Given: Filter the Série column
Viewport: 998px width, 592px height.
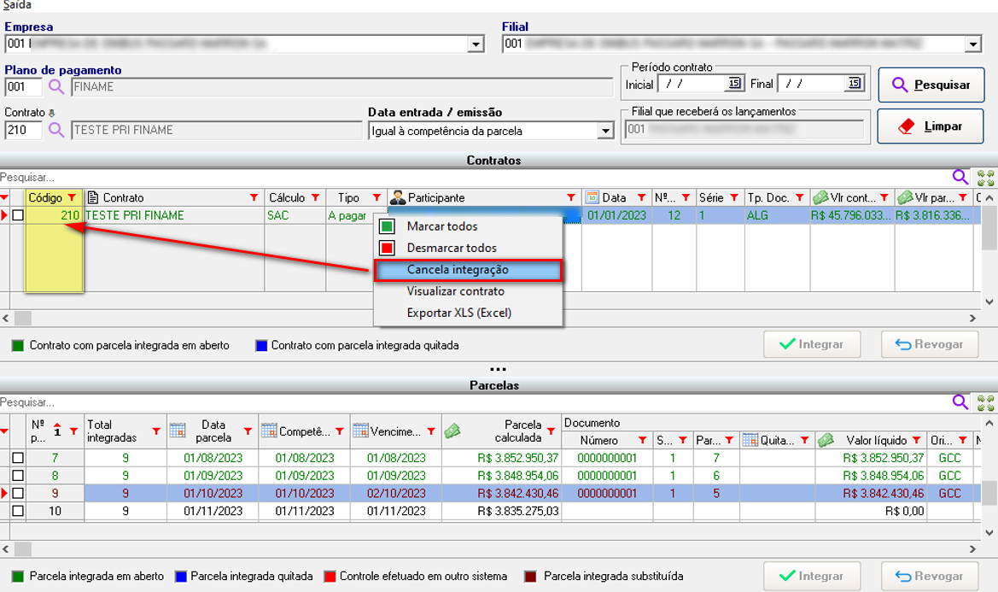Looking at the screenshot, I should [x=734, y=197].
